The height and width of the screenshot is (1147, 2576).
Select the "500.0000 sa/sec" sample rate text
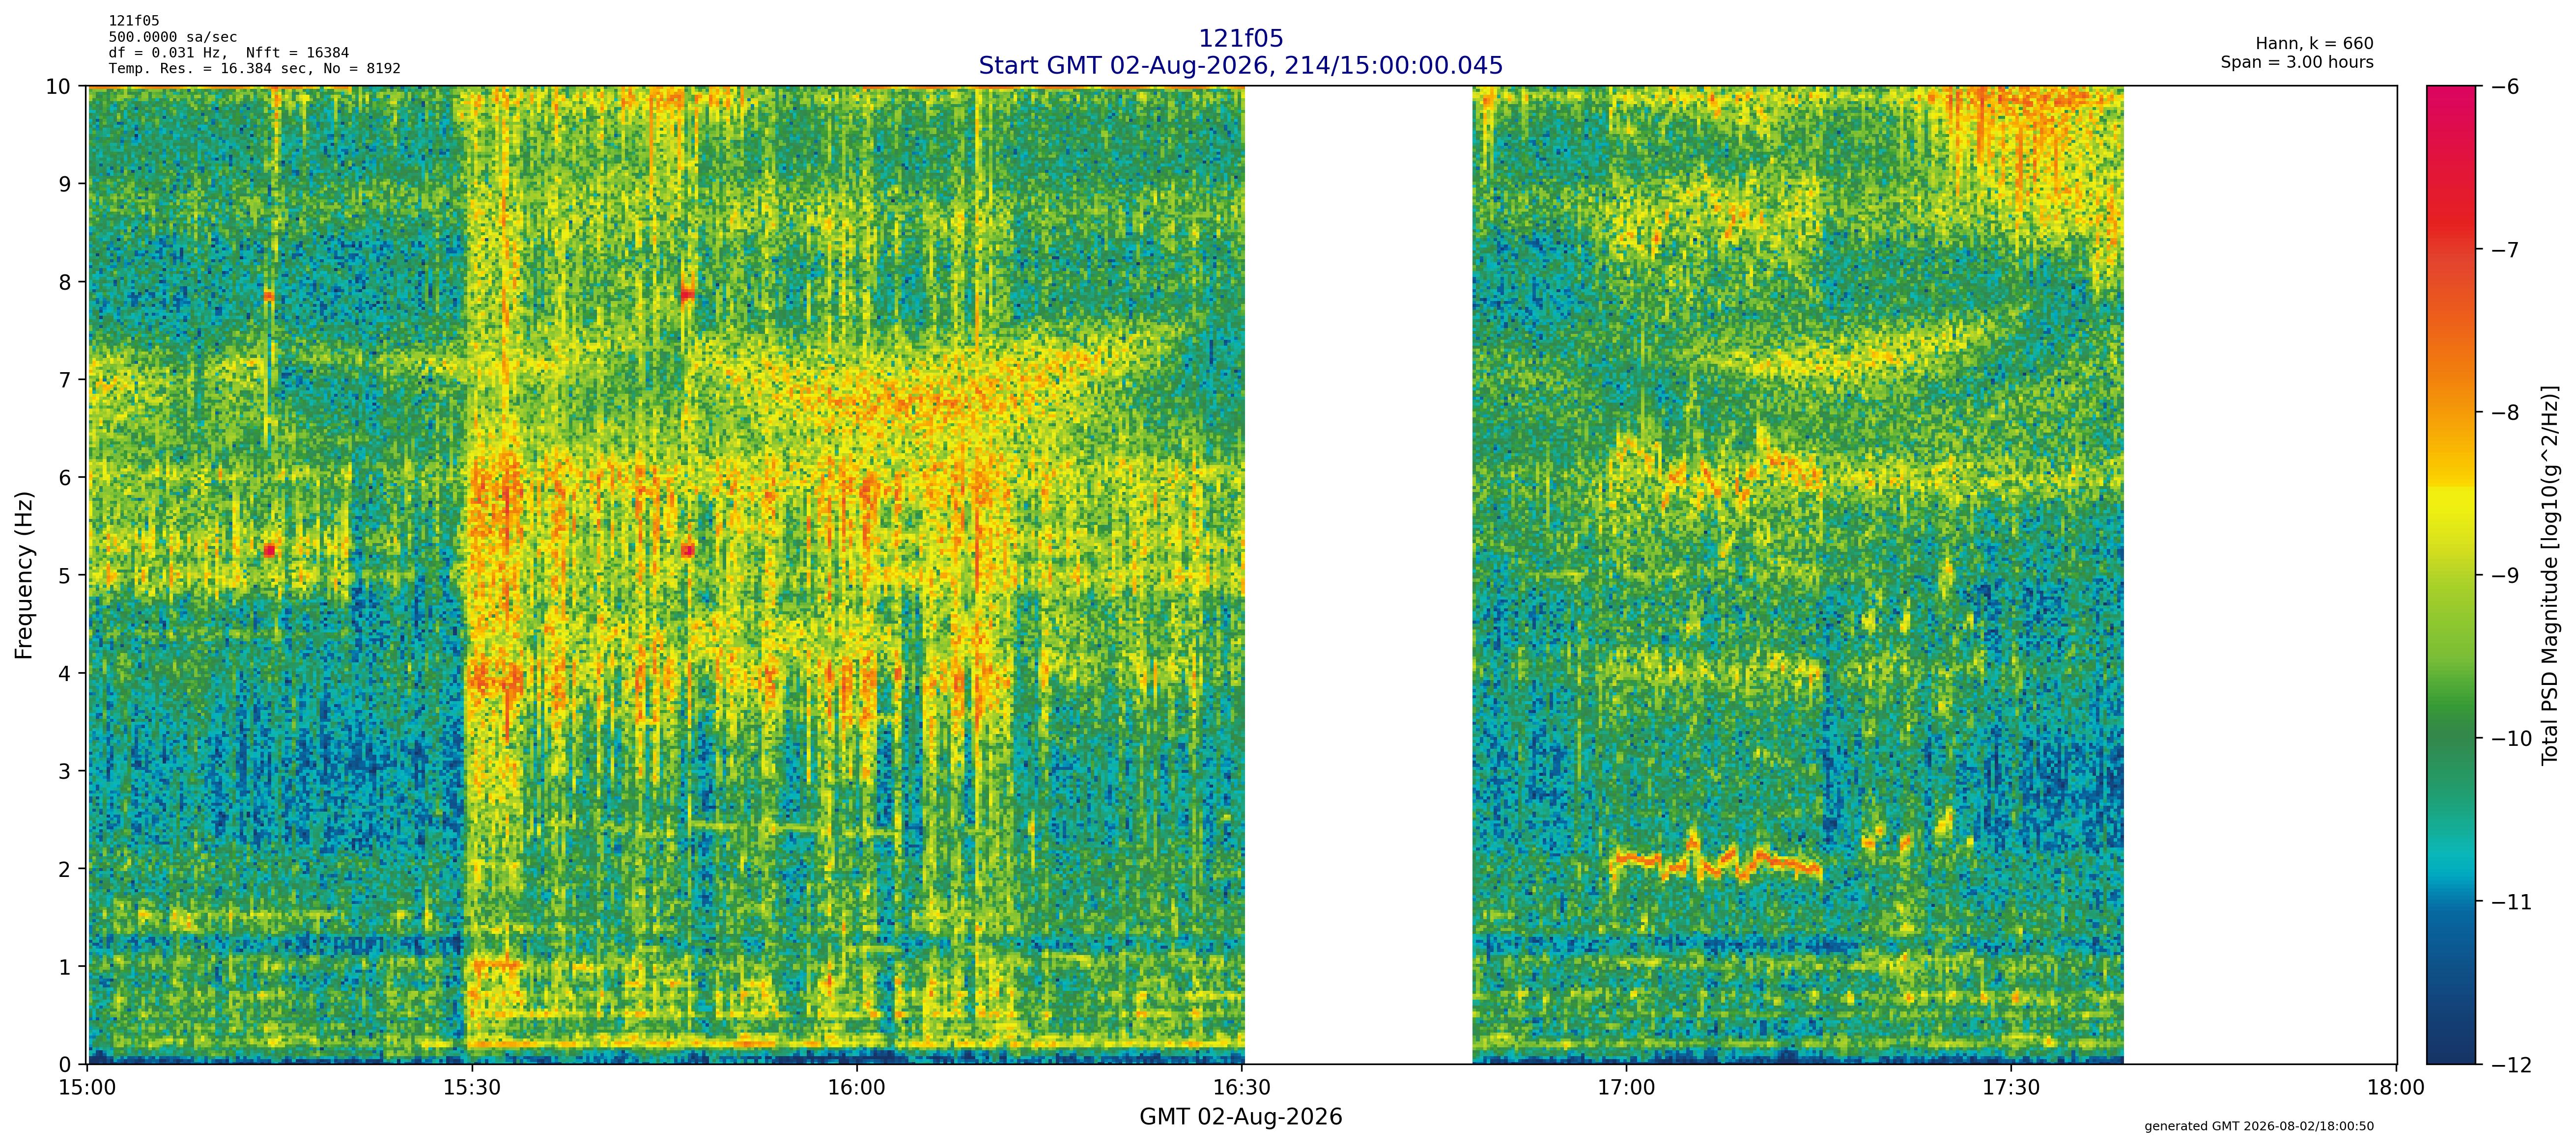[173, 37]
